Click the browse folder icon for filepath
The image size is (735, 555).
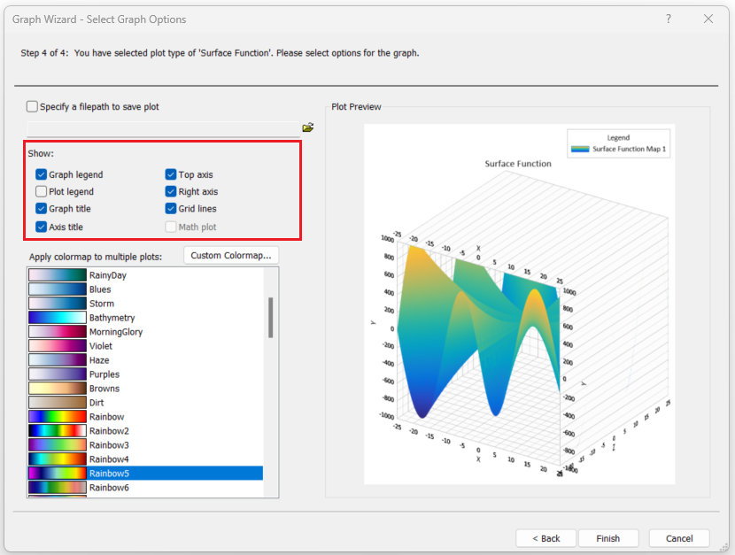coord(307,127)
